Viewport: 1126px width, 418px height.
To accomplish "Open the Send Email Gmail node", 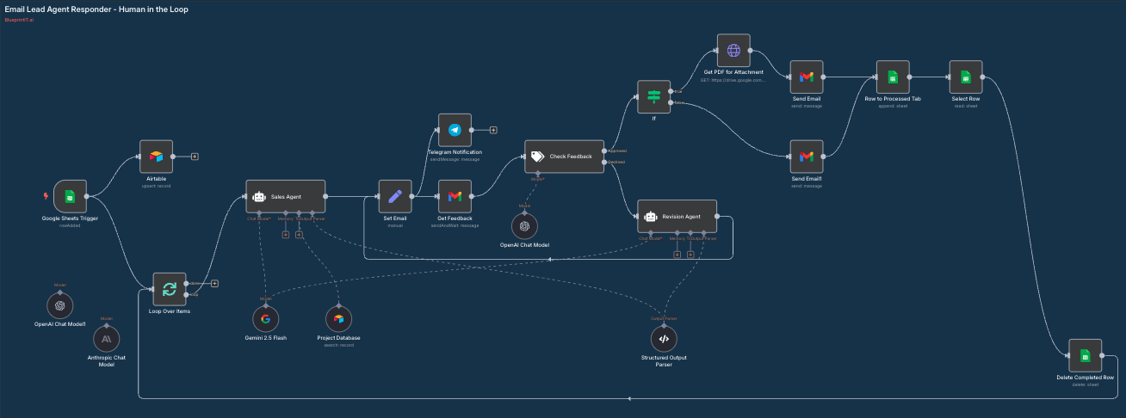I will 807,77.
